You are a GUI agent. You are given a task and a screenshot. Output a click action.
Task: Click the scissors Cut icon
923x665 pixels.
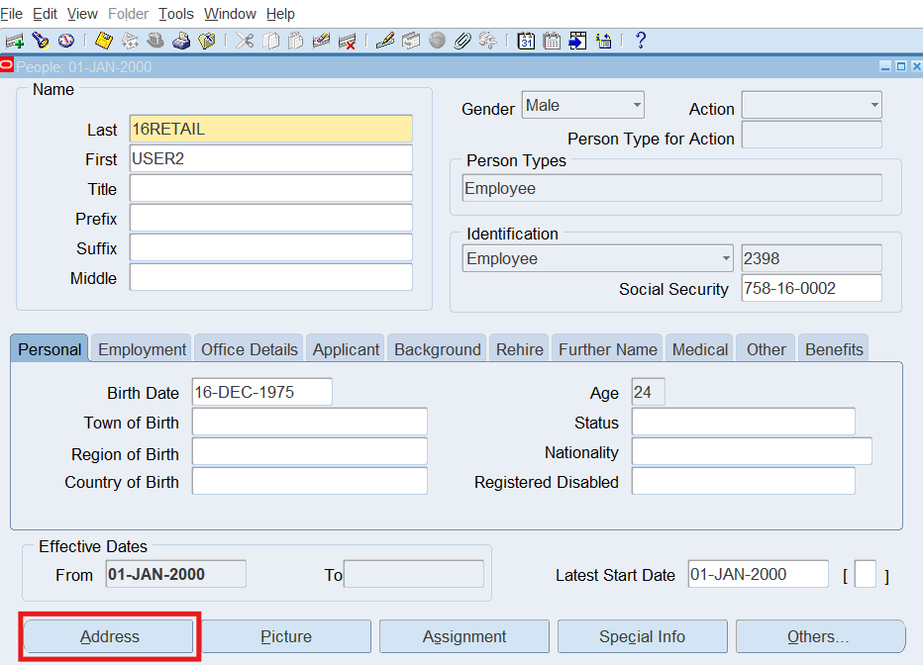coord(245,41)
